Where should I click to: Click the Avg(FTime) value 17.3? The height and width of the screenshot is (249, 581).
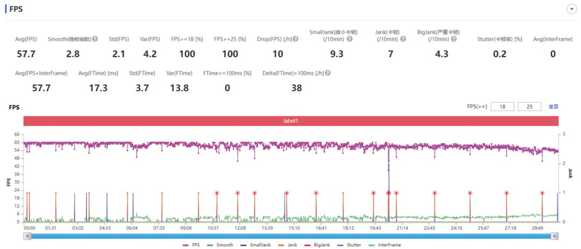[x=98, y=88]
